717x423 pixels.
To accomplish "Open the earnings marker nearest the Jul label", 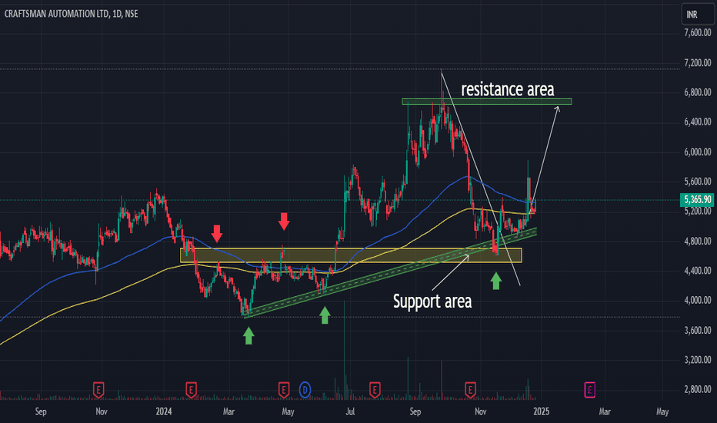I will [375, 390].
